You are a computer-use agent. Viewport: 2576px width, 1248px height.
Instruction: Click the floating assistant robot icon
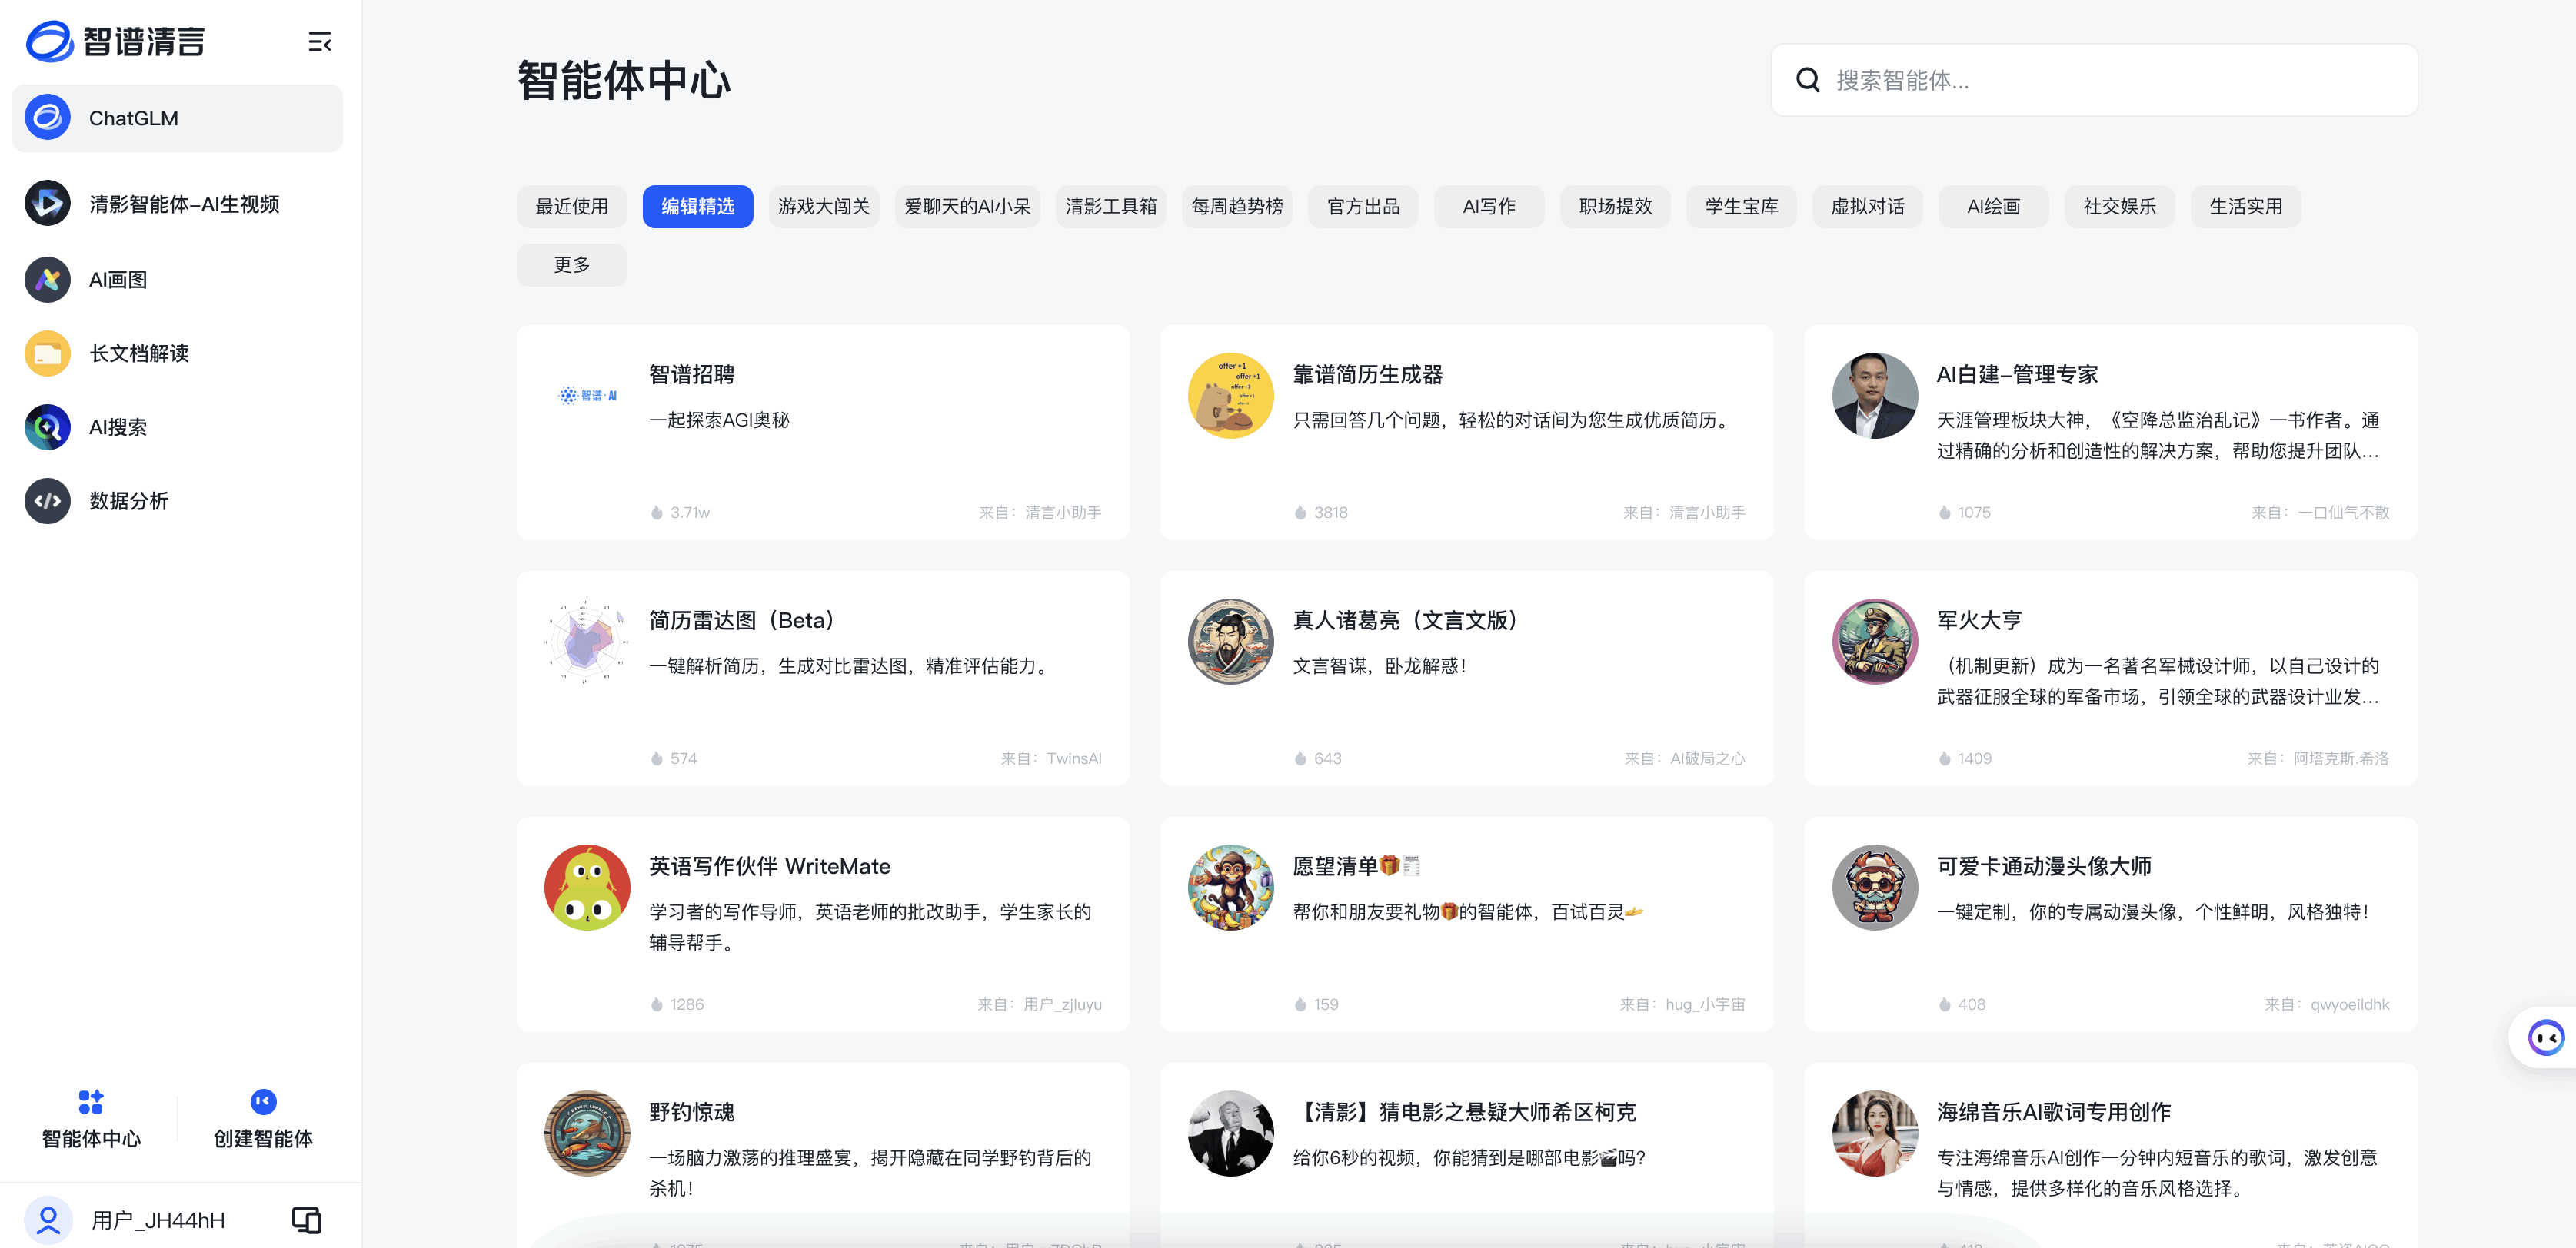coord(2545,1037)
